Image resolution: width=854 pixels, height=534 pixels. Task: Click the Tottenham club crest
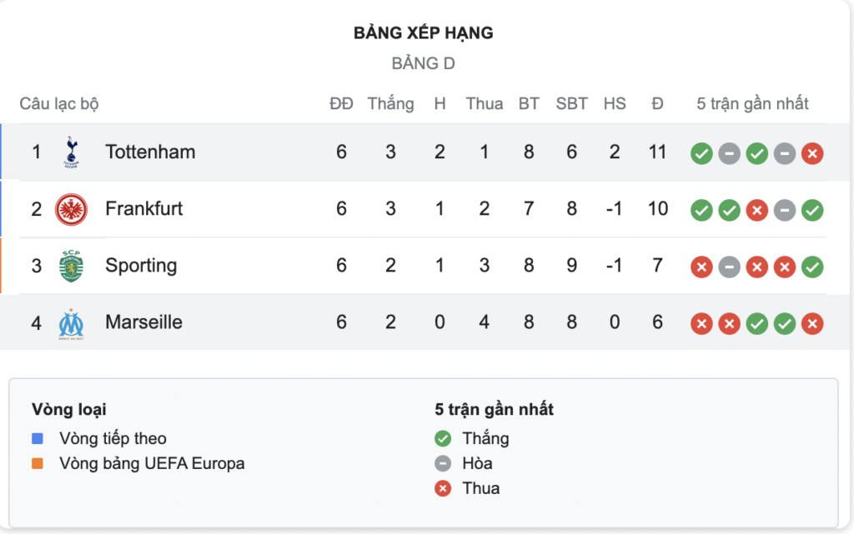pos(72,152)
